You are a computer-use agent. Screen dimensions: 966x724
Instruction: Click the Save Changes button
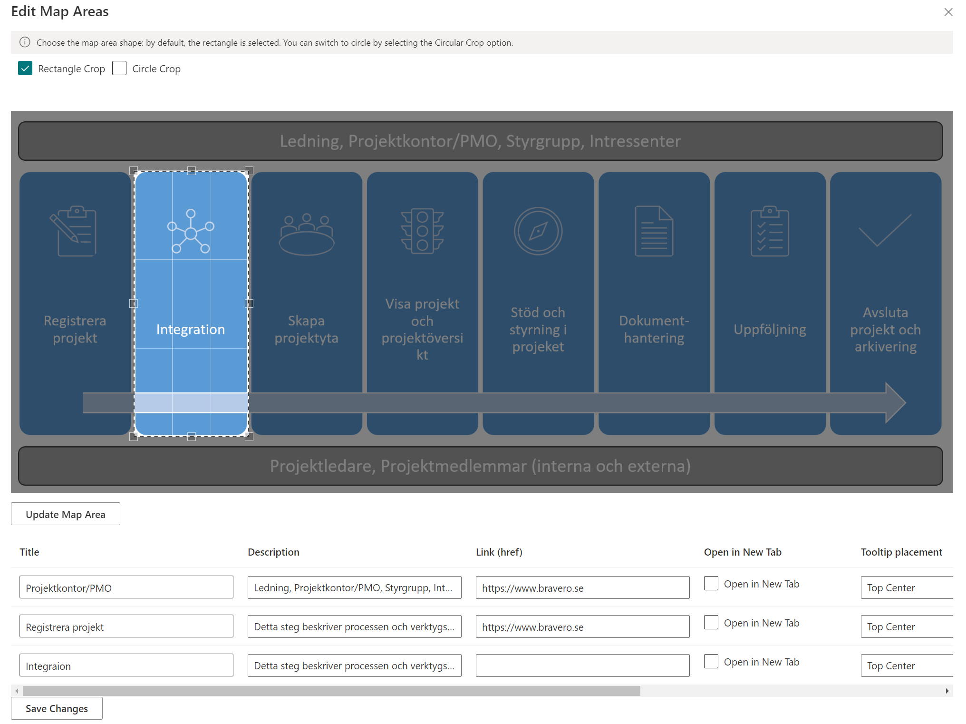57,708
